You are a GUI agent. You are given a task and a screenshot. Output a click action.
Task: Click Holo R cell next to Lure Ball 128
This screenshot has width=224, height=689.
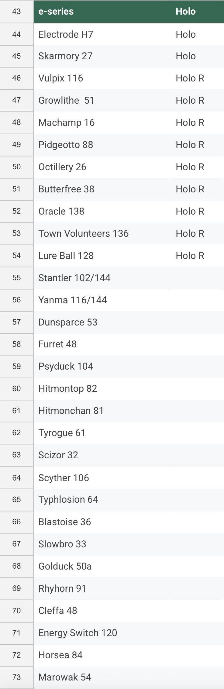198,256
